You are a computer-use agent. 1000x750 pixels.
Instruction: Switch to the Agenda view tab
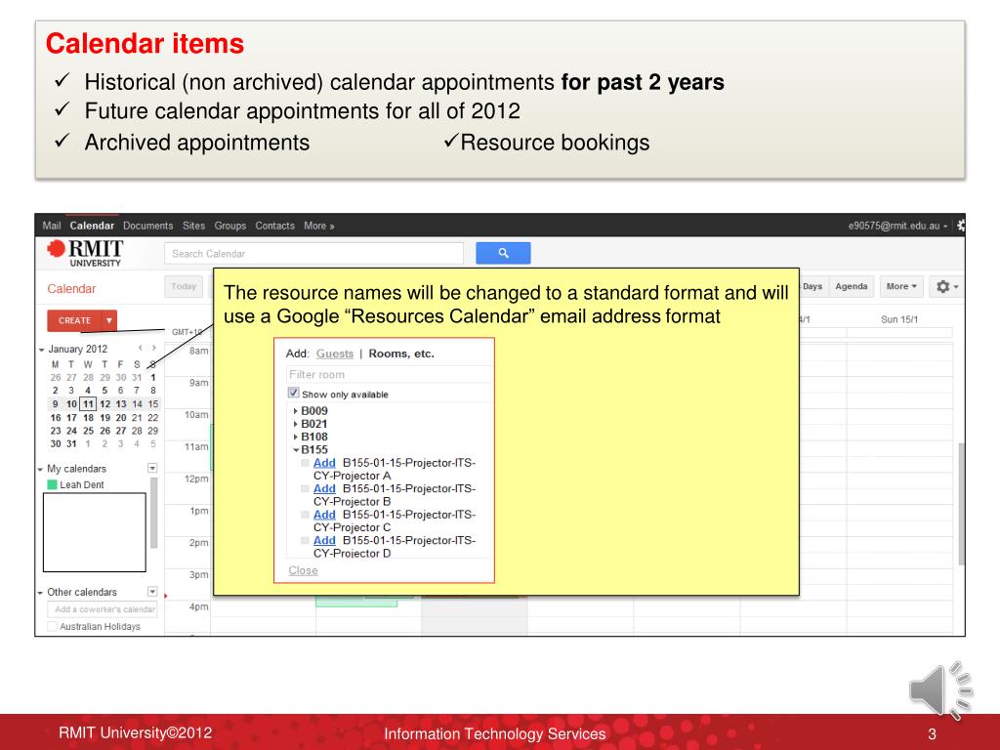pyautogui.click(x=851, y=287)
